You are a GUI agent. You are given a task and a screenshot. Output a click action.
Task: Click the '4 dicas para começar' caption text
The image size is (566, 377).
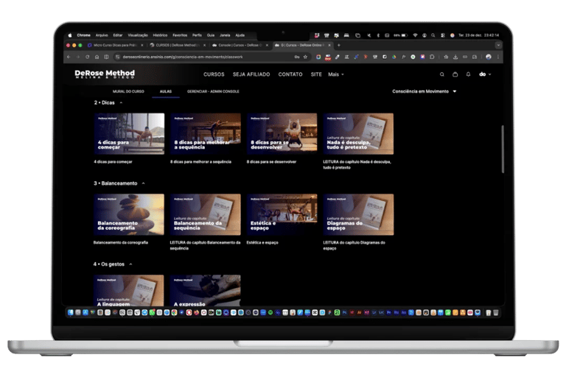pyautogui.click(x=113, y=162)
